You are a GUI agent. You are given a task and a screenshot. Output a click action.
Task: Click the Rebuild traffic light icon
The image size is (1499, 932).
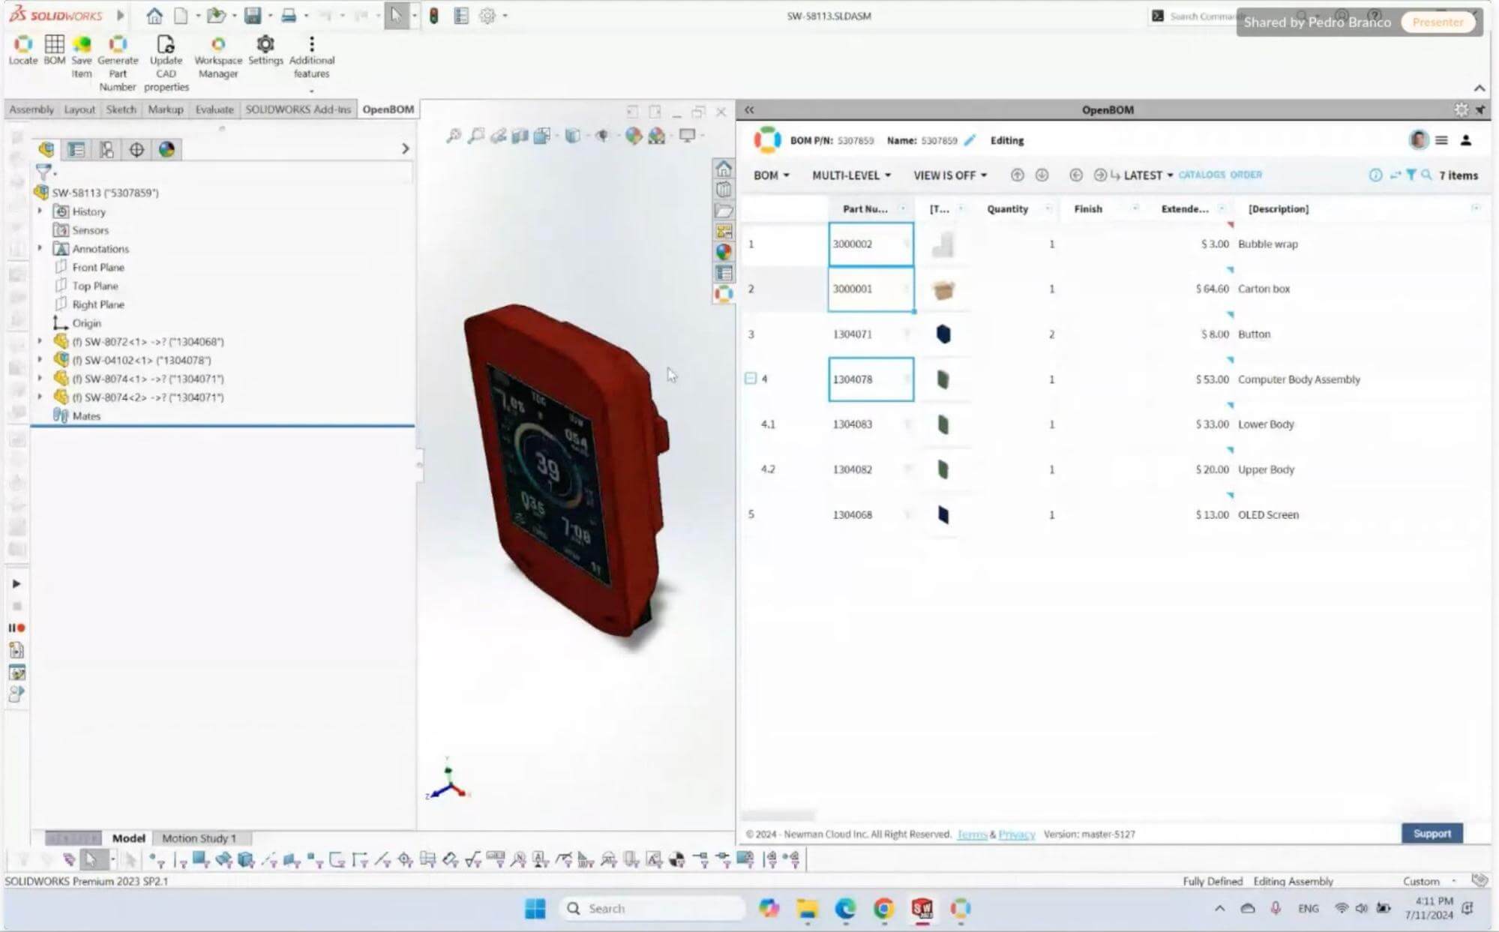coord(433,16)
